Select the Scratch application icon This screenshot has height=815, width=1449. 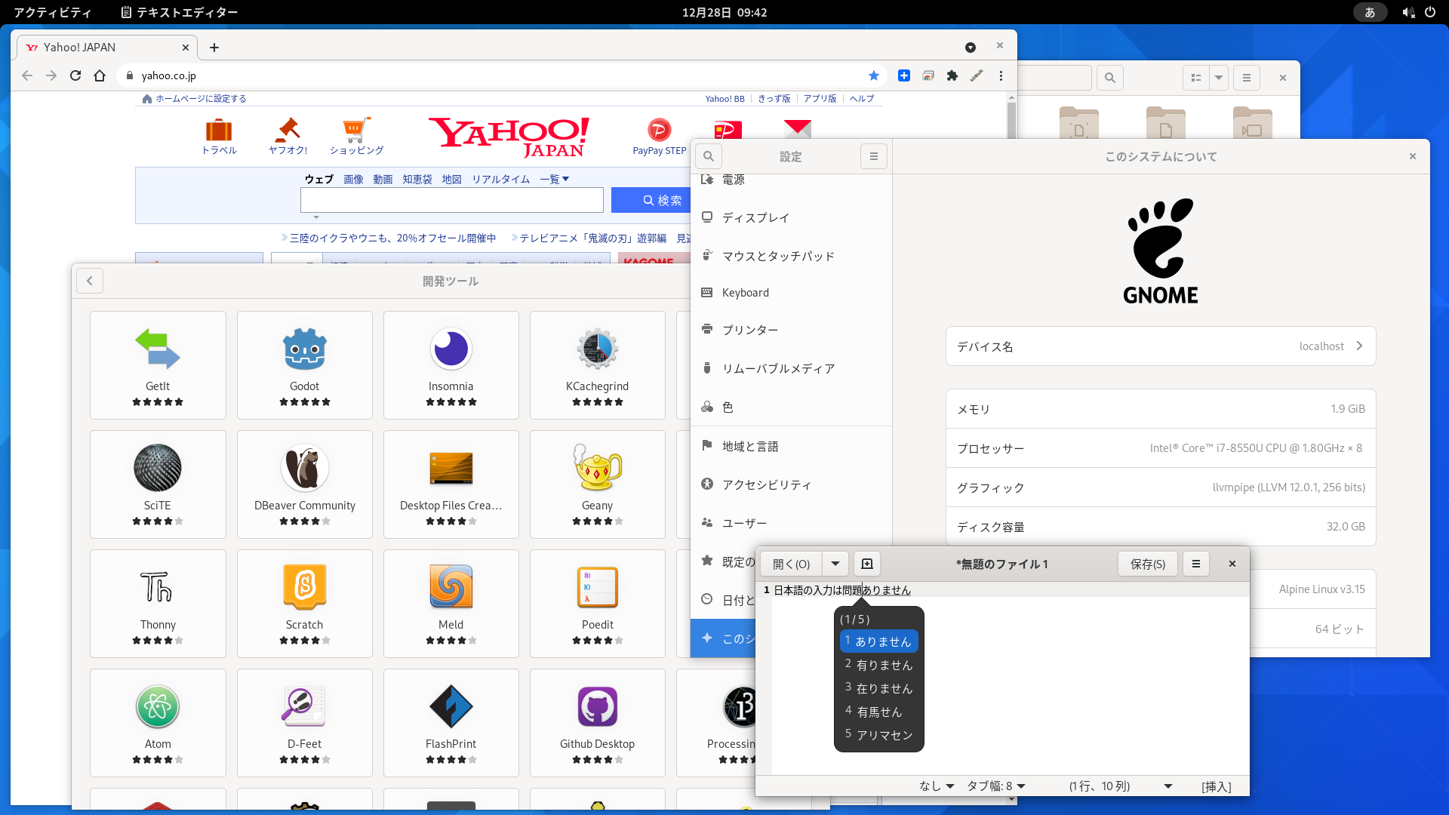304,586
